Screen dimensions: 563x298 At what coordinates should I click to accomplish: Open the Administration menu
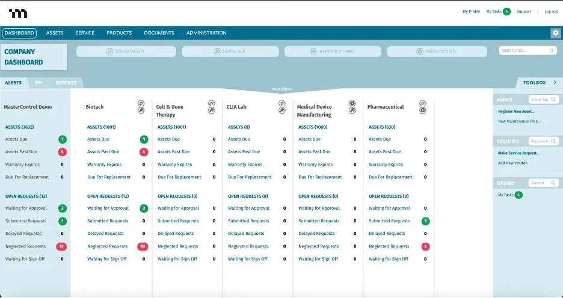coord(206,33)
